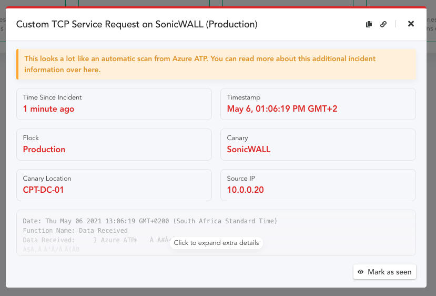Copy incident details with the clipboard icon
436x296 pixels.
click(x=369, y=24)
